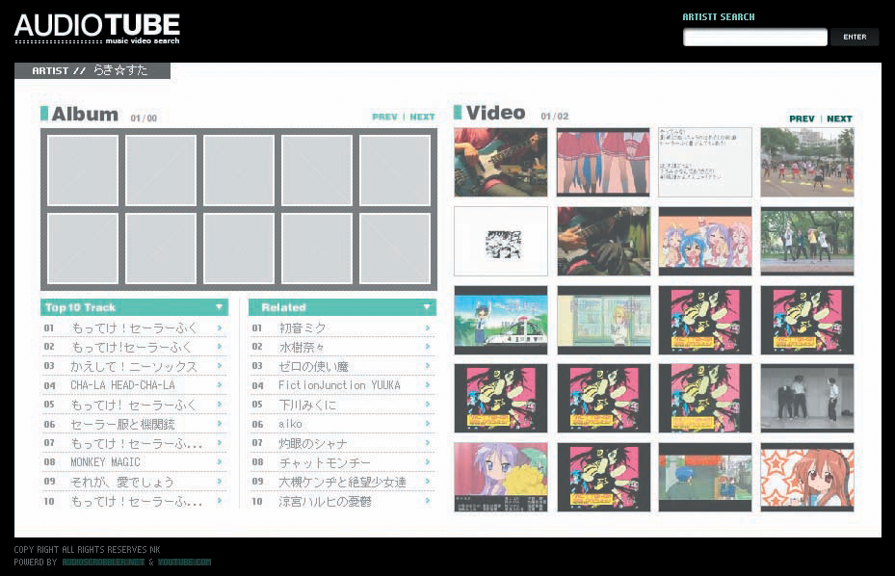
Task: Play the four anime girls video
Action: pos(705,241)
